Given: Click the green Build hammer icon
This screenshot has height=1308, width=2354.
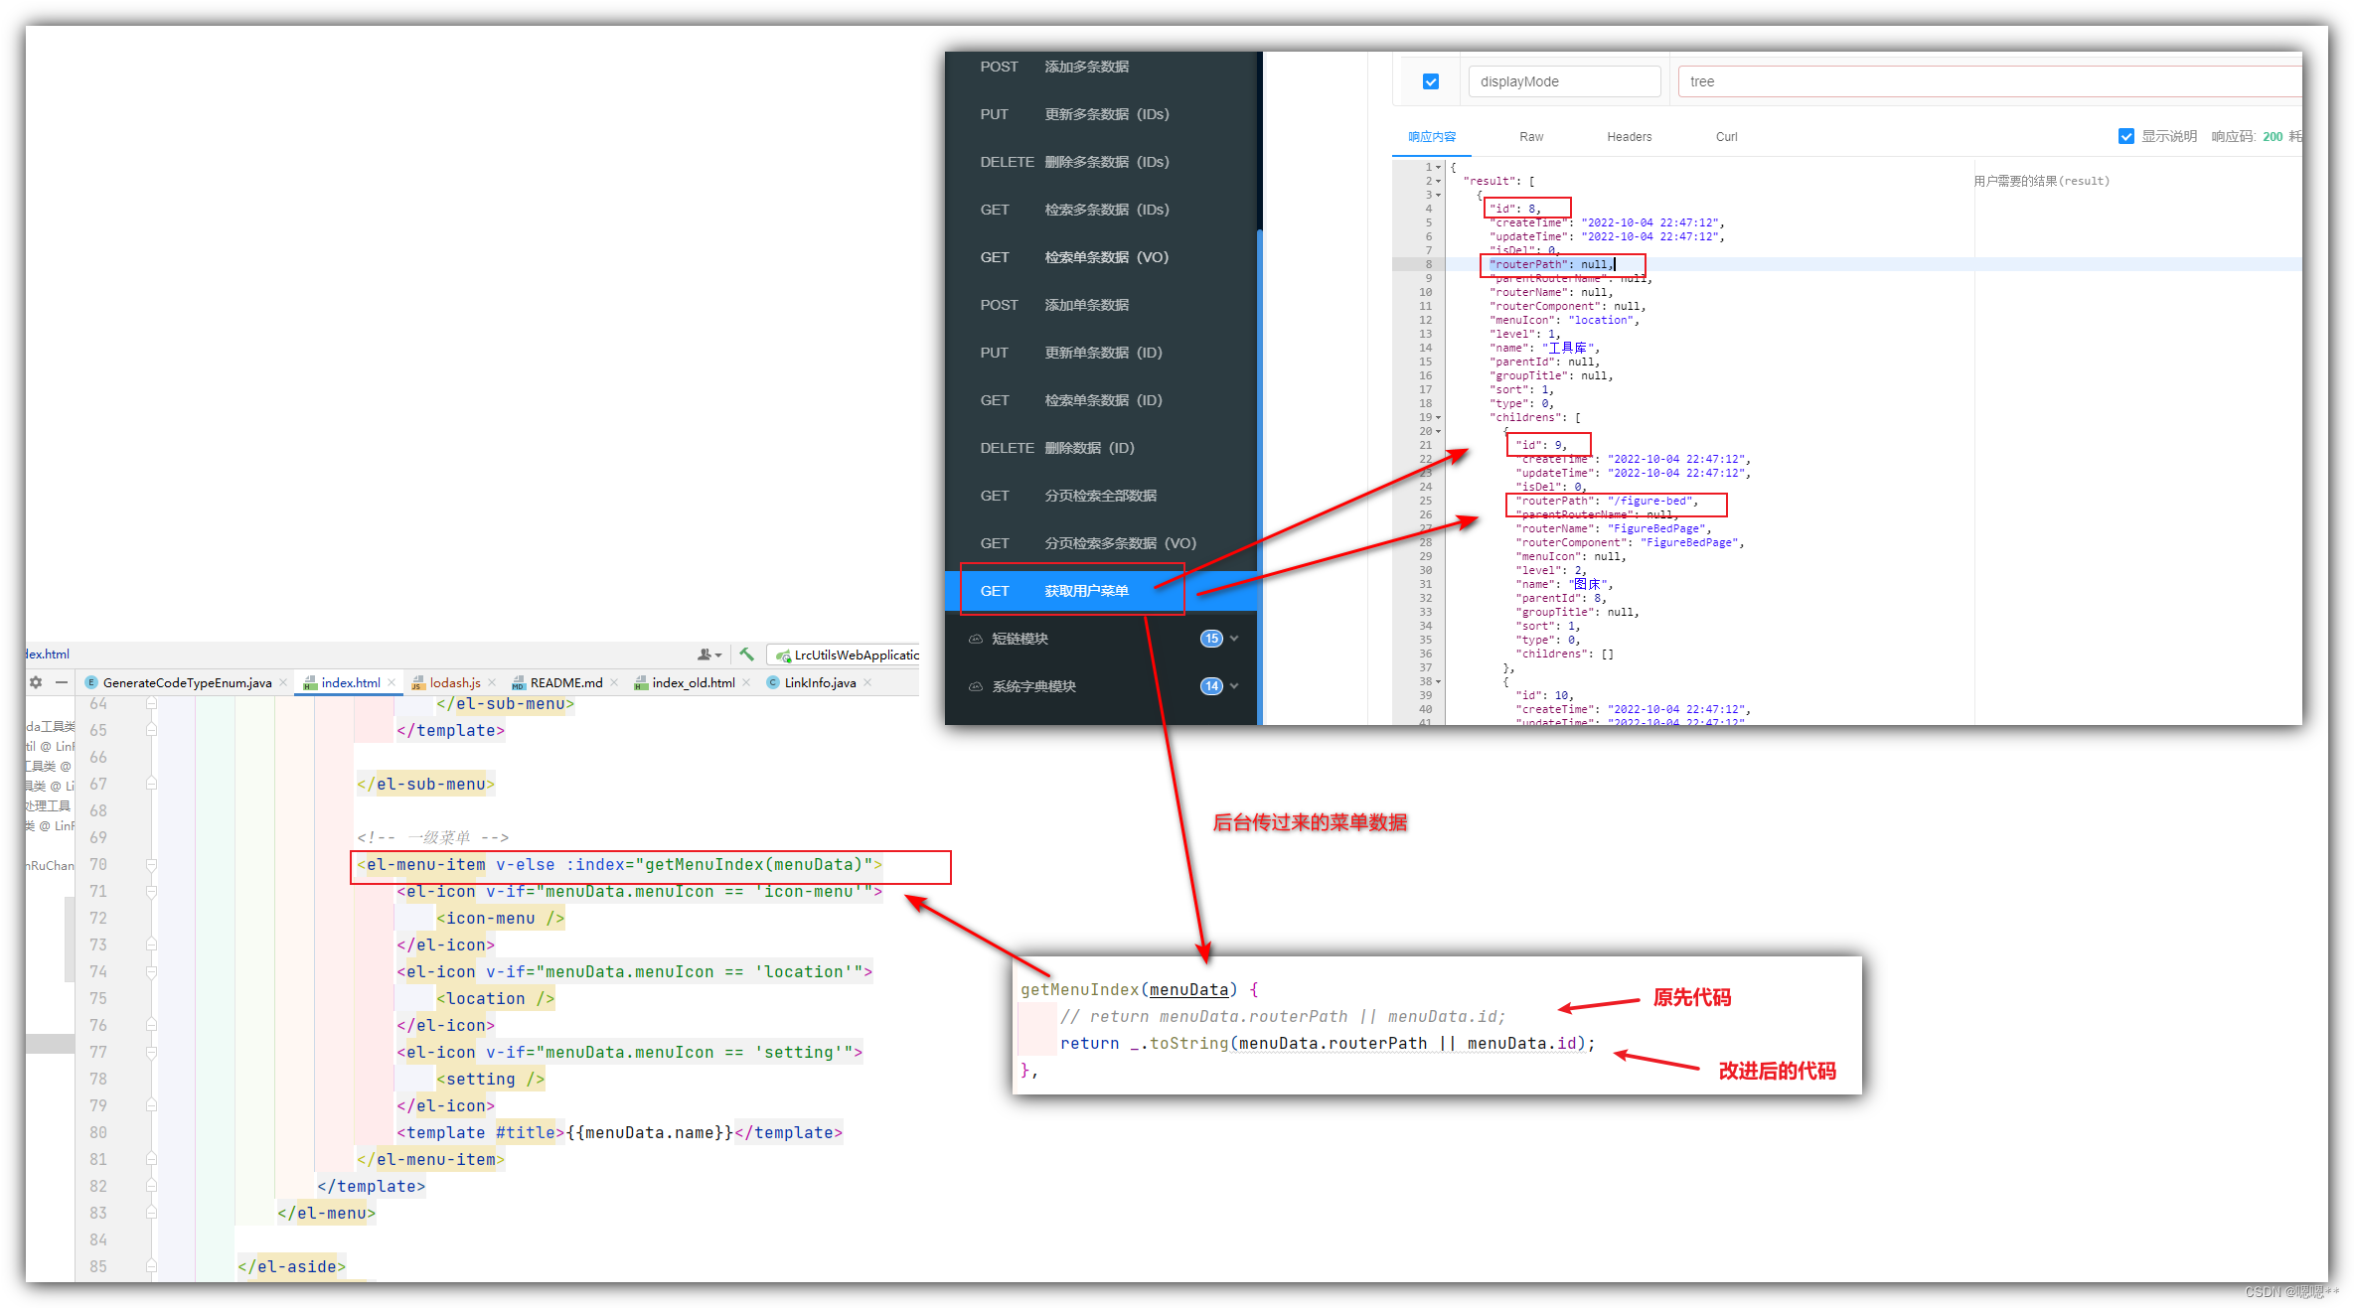Looking at the screenshot, I should coord(747,654).
